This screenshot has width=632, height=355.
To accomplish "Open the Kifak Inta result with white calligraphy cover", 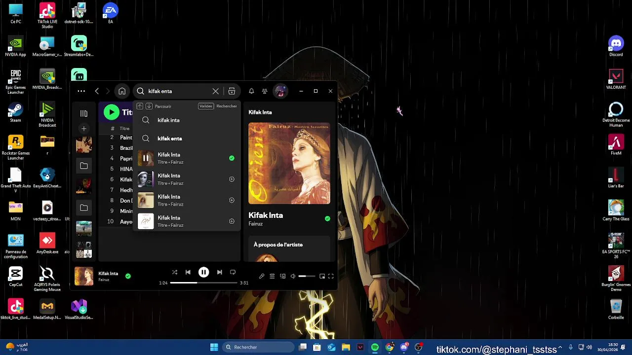I will coord(186,221).
